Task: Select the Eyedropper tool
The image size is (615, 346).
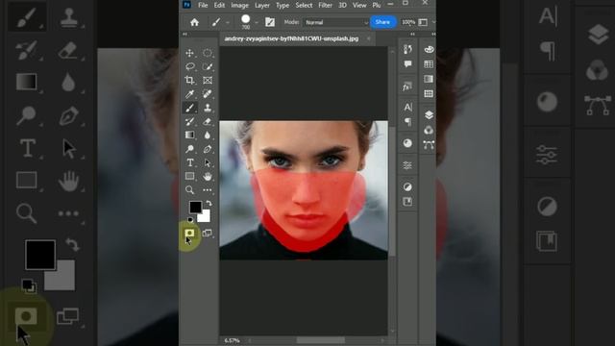Action: click(190, 94)
